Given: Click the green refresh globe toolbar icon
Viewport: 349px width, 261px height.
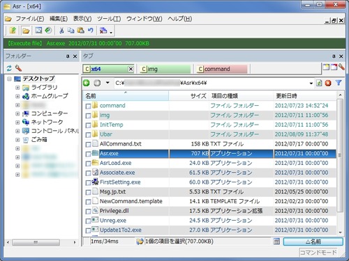Looking at the screenshot, I should pos(48,31).
